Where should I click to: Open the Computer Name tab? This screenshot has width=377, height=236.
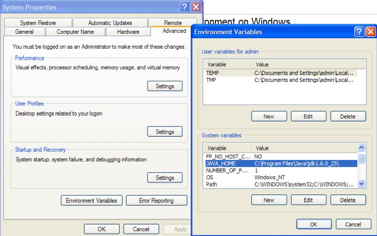[x=75, y=32]
